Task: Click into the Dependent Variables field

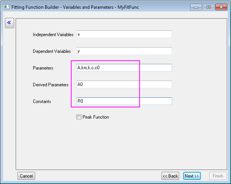Action: coord(124,51)
